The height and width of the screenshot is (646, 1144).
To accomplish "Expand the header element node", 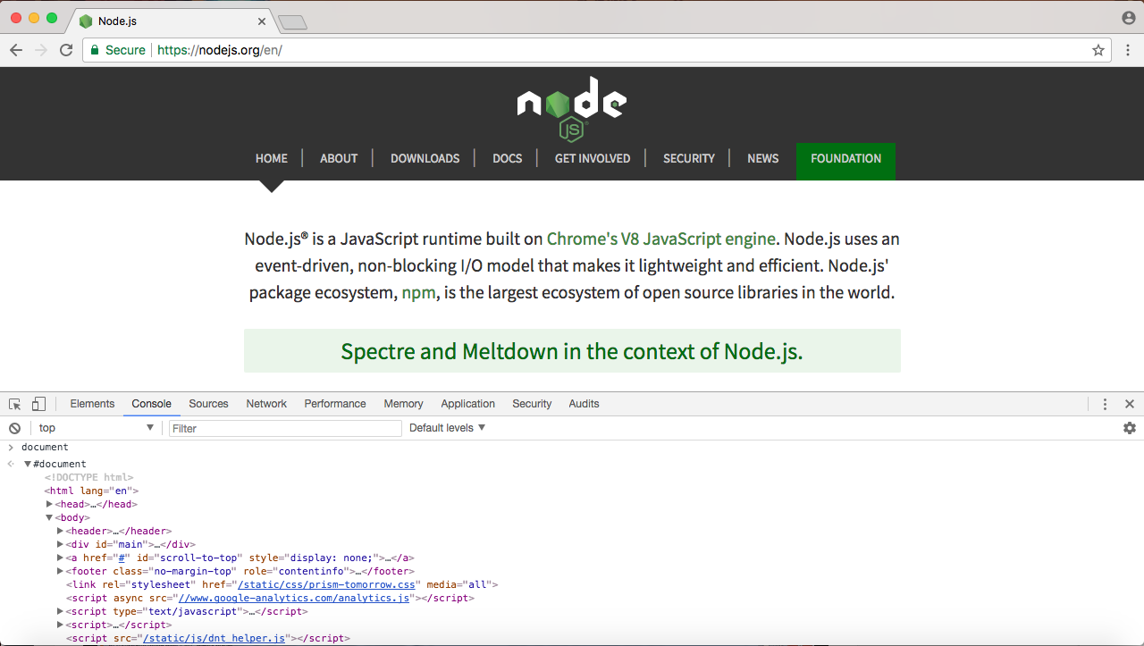I will coord(61,531).
